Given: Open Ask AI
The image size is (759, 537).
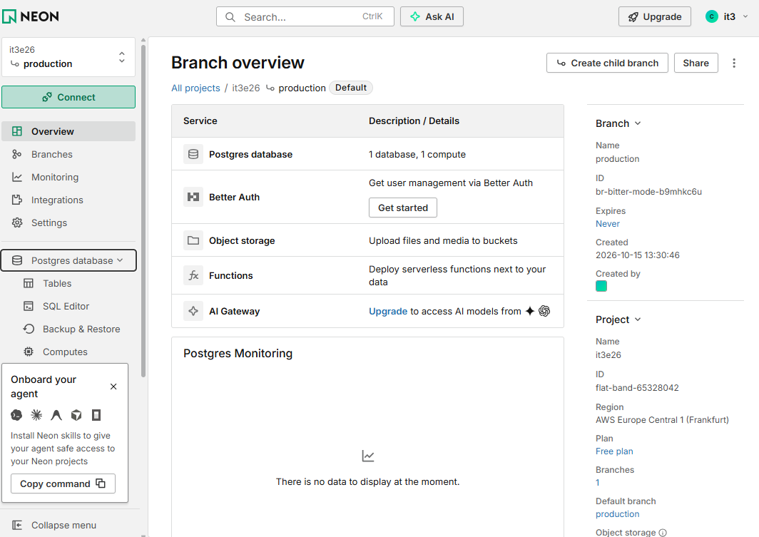Looking at the screenshot, I should (x=432, y=16).
